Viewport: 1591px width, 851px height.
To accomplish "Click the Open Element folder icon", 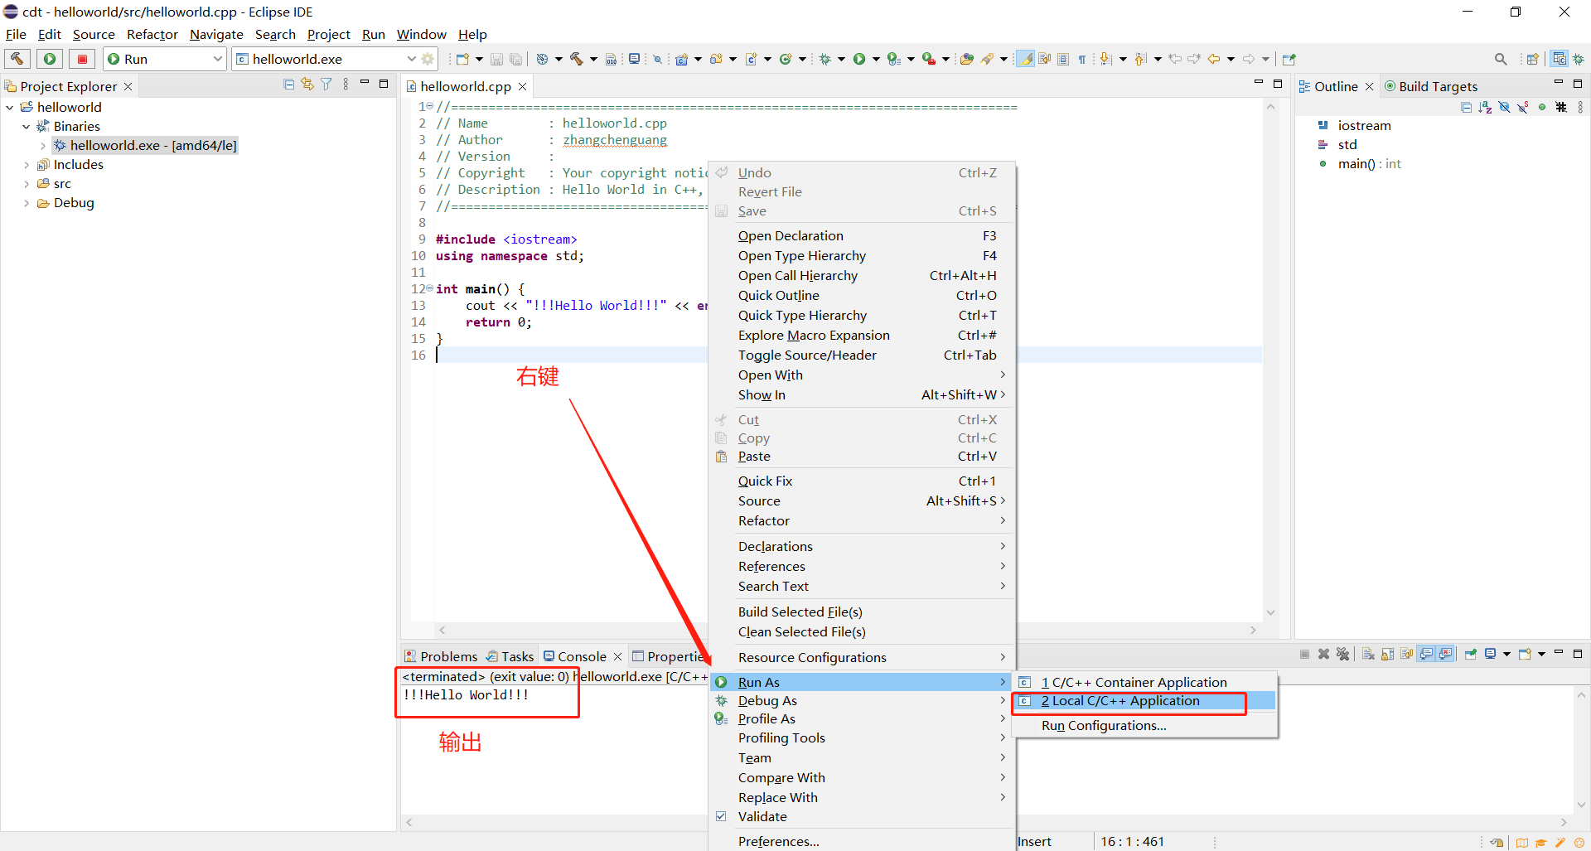I will coord(966,59).
